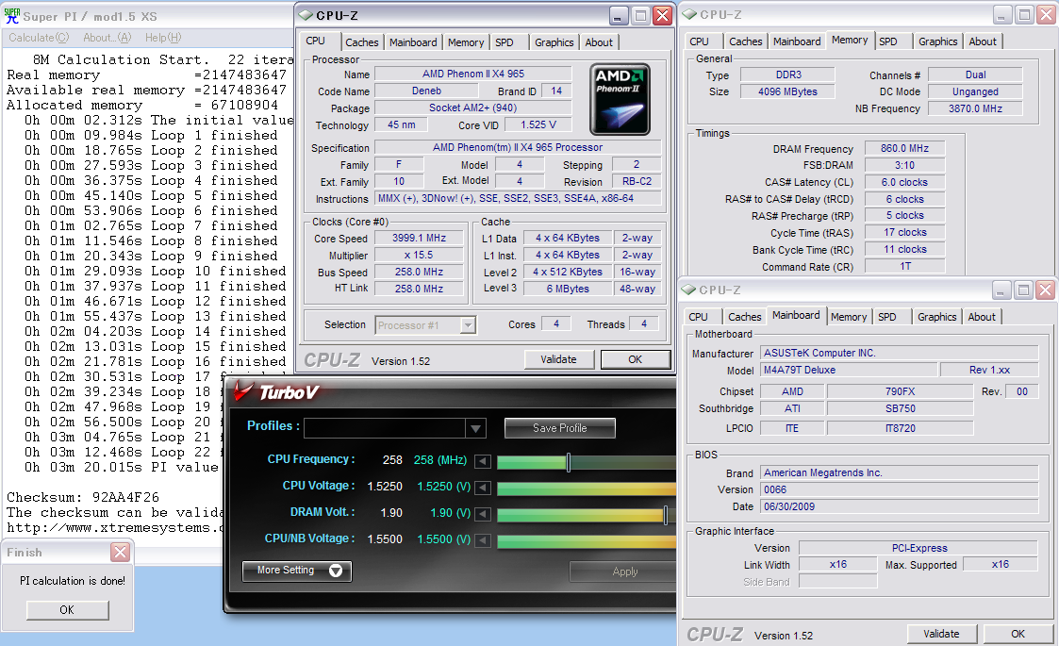1059x646 pixels.
Task: Click the BIOS Date value "06/30/2009"
Action: (x=900, y=506)
